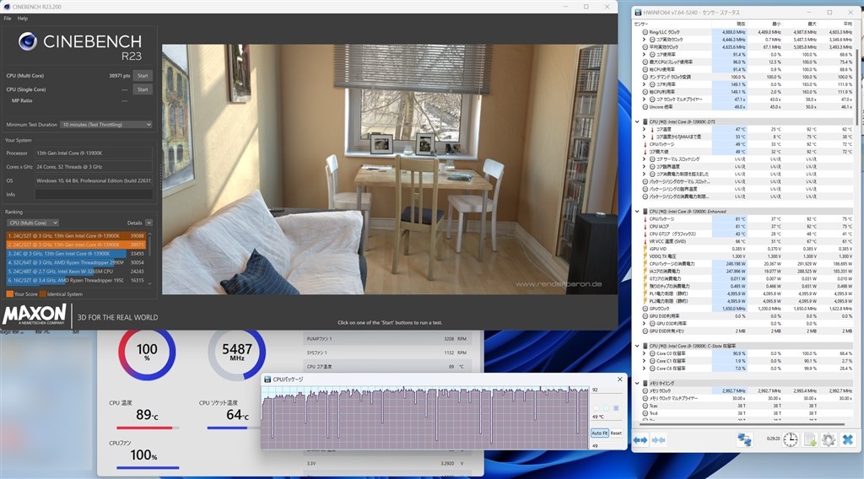Start the CPU Multi Core test
The image size is (864, 479).
click(143, 76)
